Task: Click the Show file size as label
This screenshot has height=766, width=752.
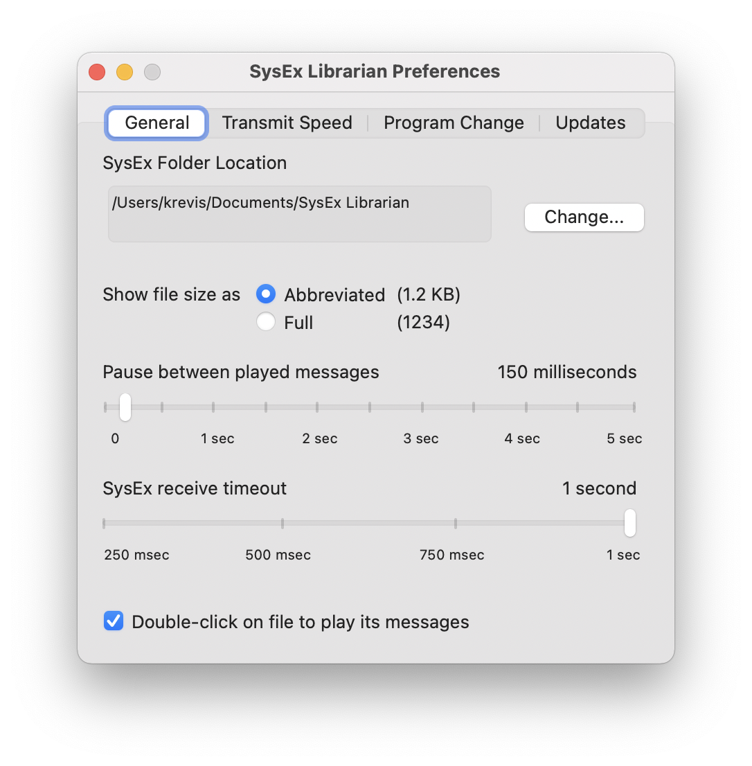Action: 171,294
